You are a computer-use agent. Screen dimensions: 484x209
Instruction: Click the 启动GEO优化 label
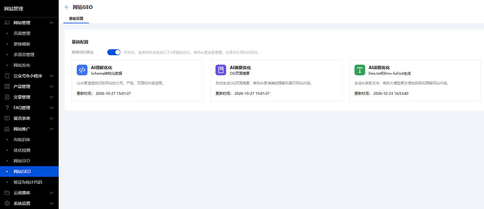click(83, 52)
